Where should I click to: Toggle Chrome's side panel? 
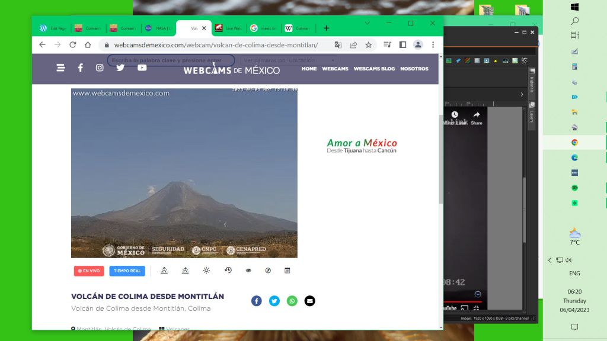402,45
